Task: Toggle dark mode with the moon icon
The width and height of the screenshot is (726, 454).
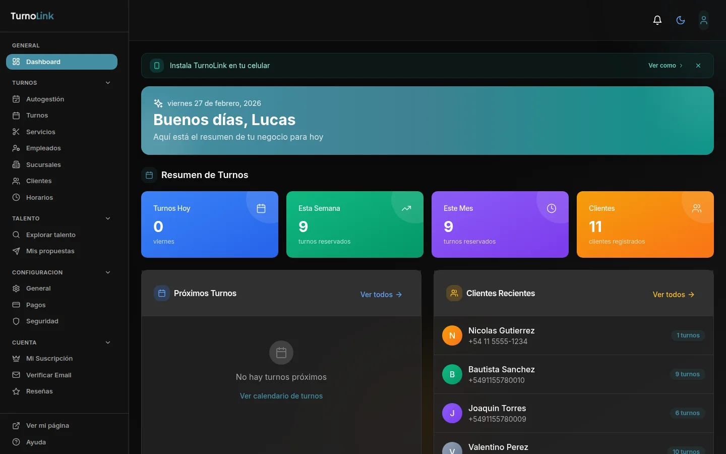Action: point(680,20)
